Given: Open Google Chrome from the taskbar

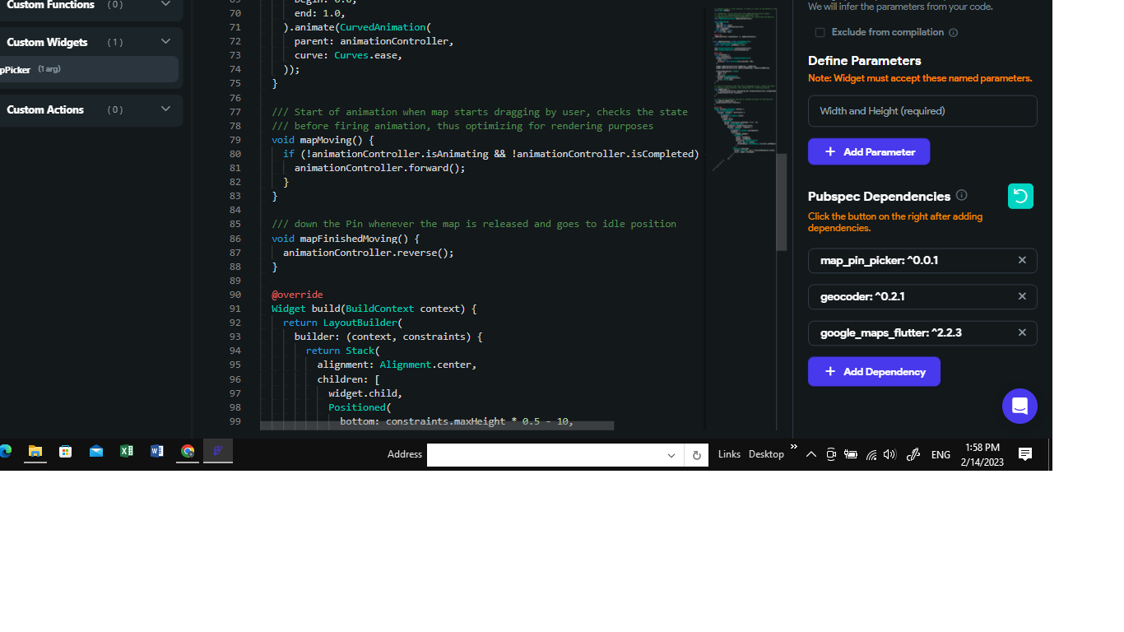Looking at the screenshot, I should pyautogui.click(x=187, y=451).
